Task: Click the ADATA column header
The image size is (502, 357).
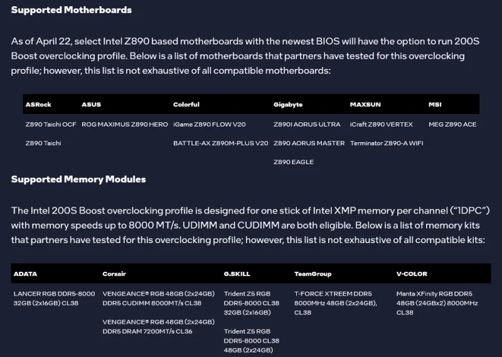Action: (x=25, y=274)
